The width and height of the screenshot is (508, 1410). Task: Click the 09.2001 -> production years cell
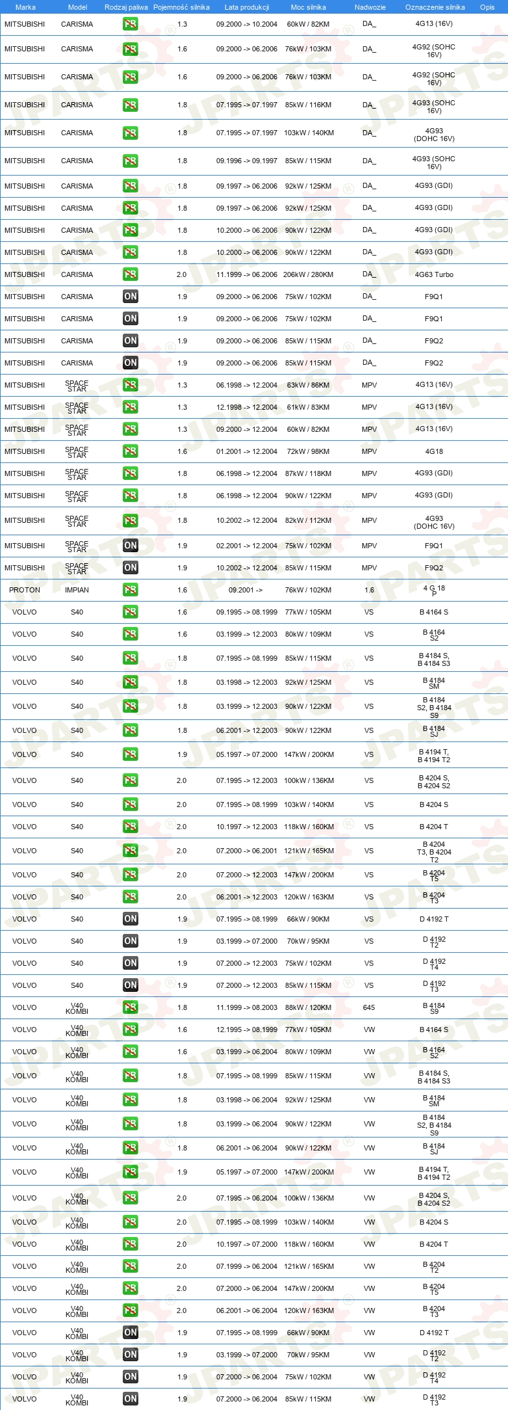coord(246,591)
